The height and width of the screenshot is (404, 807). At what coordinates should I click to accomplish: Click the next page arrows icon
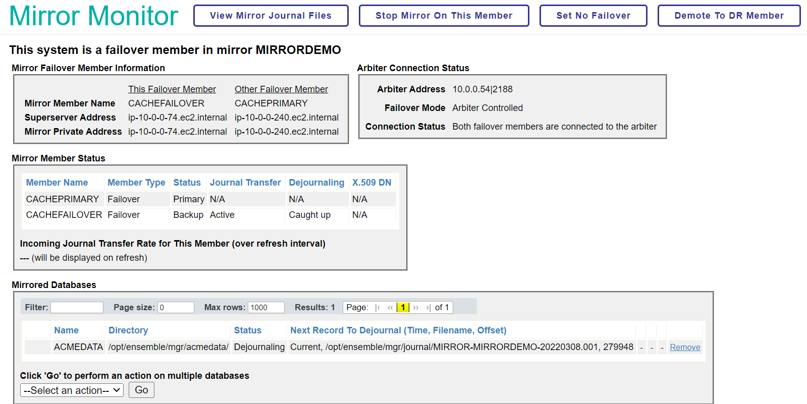(x=416, y=308)
